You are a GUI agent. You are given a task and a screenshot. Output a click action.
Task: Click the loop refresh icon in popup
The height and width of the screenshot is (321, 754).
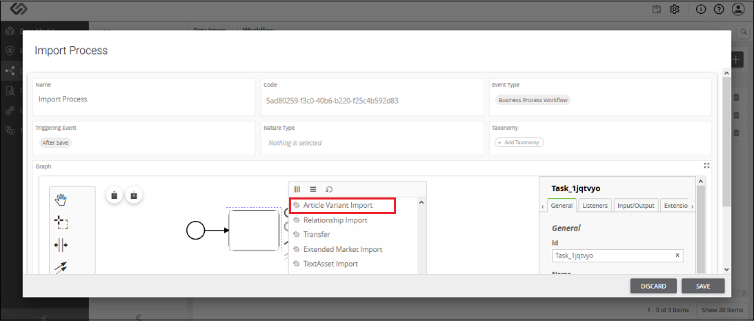329,189
